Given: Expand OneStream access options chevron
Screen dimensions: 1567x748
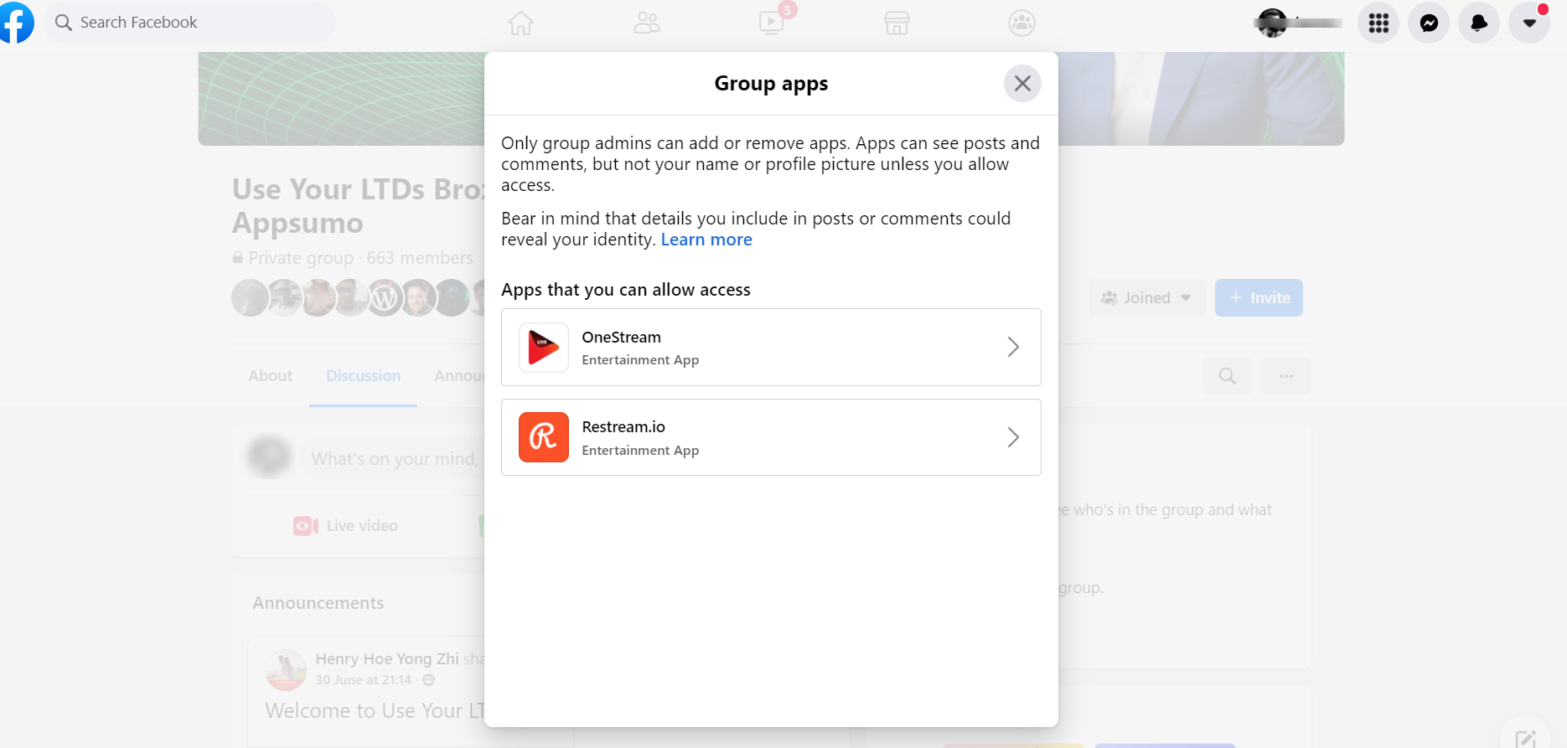Looking at the screenshot, I should coord(1013,347).
